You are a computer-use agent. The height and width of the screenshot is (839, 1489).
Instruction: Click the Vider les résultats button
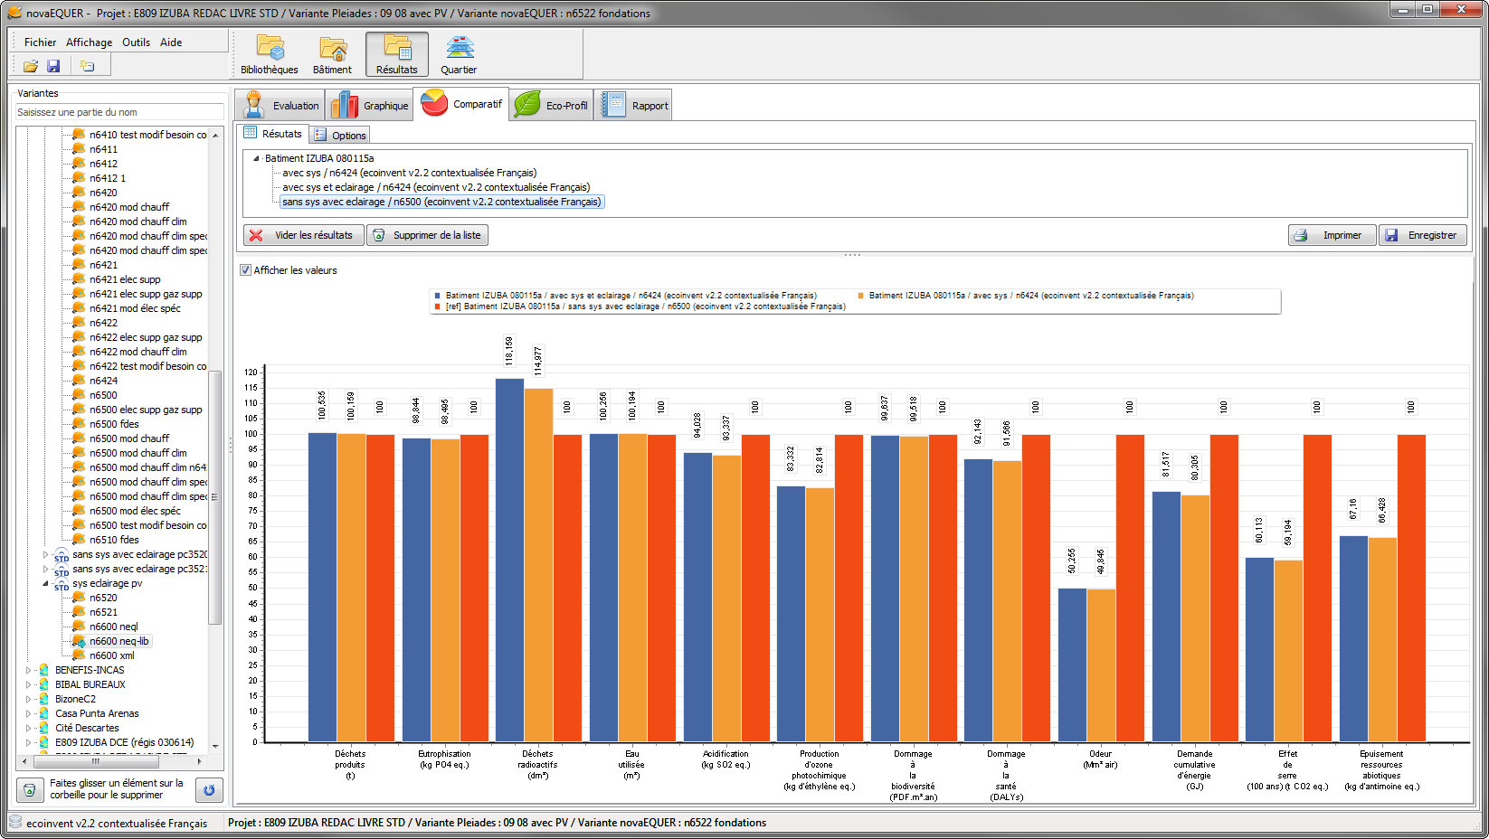coord(304,235)
